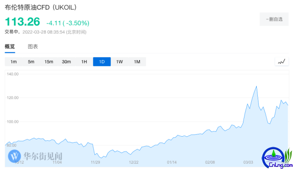Click the price change -4.11 (-3.50%)
This screenshot has width=295, height=171.
pyautogui.click(x=68, y=23)
